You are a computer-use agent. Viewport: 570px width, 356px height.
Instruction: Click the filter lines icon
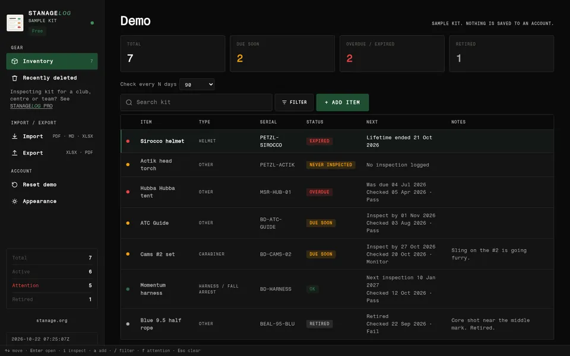pos(284,103)
